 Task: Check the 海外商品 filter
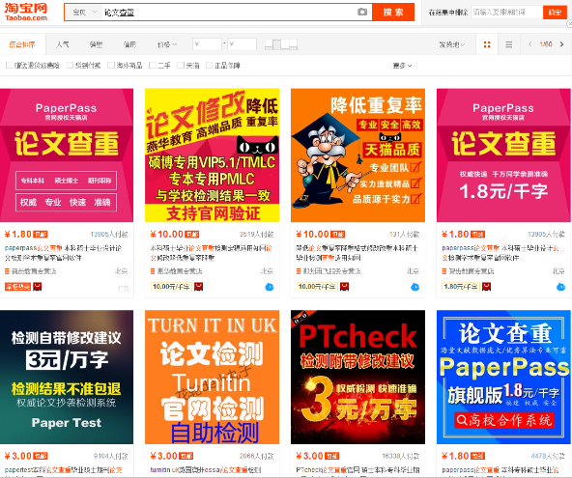(111, 66)
